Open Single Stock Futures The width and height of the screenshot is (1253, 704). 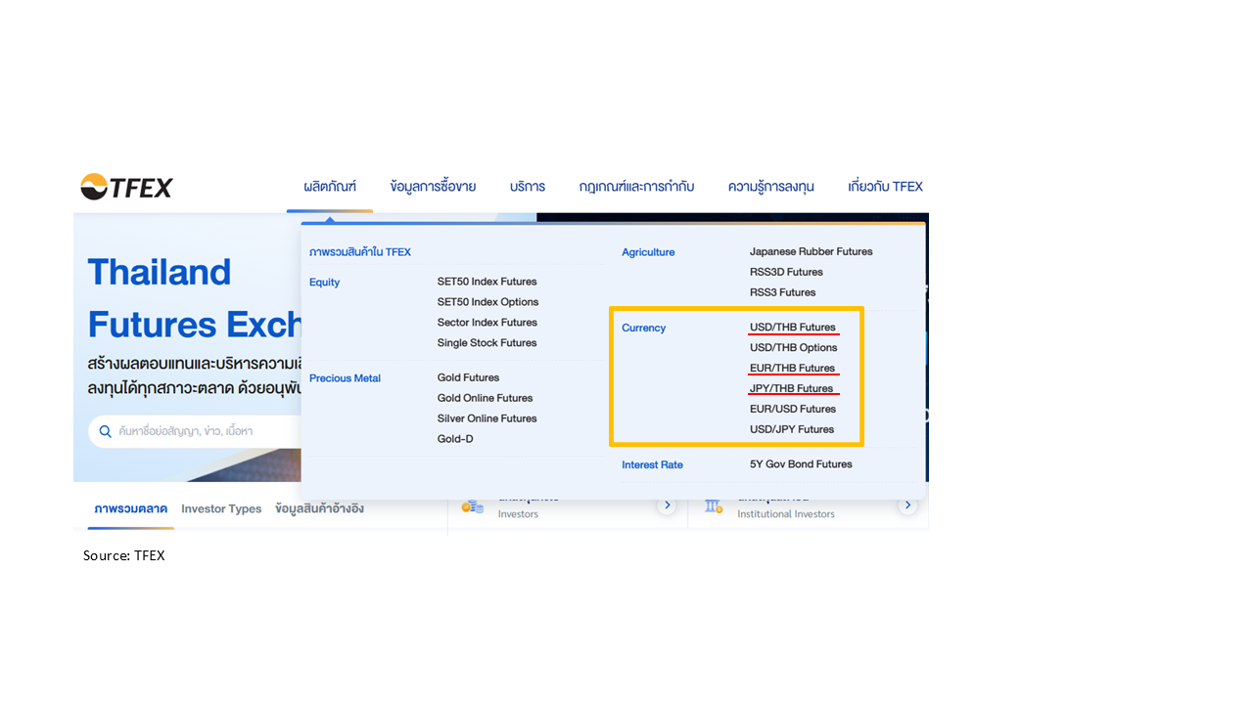(x=487, y=343)
